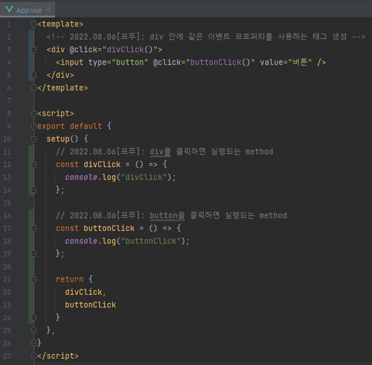
Task: Close the App.vue tab
Action: pyautogui.click(x=48, y=9)
